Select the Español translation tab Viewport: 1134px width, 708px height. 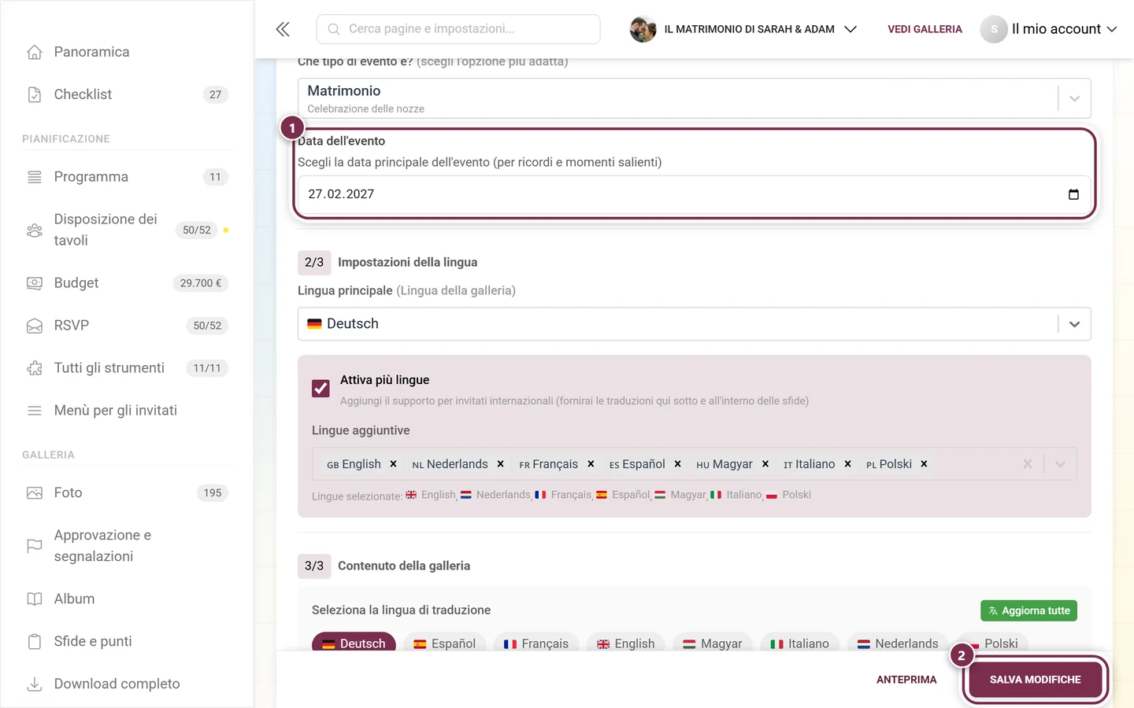tap(445, 643)
